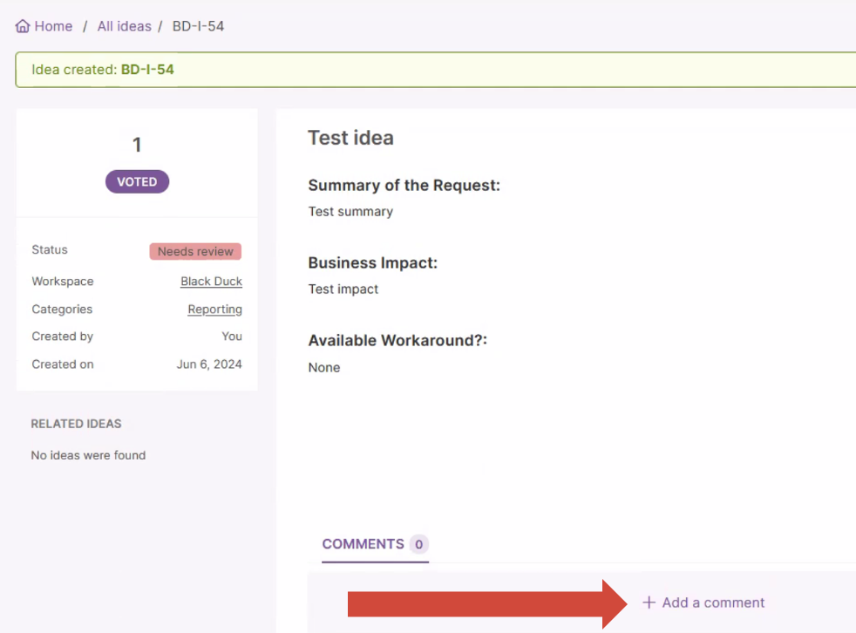Click the plus icon beside Add a comment
Image resolution: width=856 pixels, height=633 pixels.
[649, 602]
